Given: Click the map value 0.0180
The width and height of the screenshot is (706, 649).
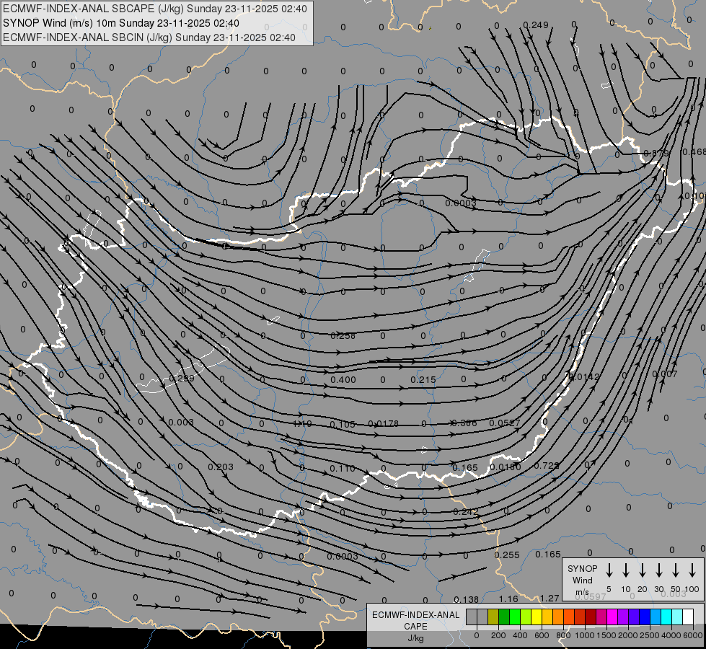Looking at the screenshot, I should 506,467.
